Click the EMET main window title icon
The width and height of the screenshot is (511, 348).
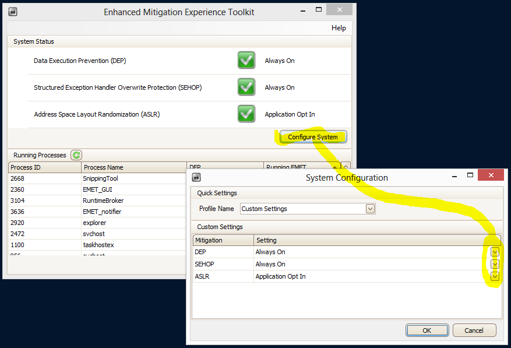[13, 12]
